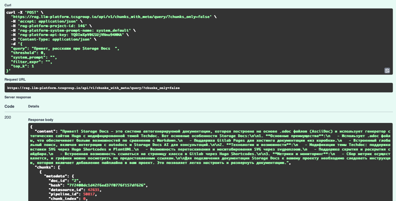Click the Curl section heading
Image resolution: width=396 pixels, height=201 pixels.
[x=8, y=5]
